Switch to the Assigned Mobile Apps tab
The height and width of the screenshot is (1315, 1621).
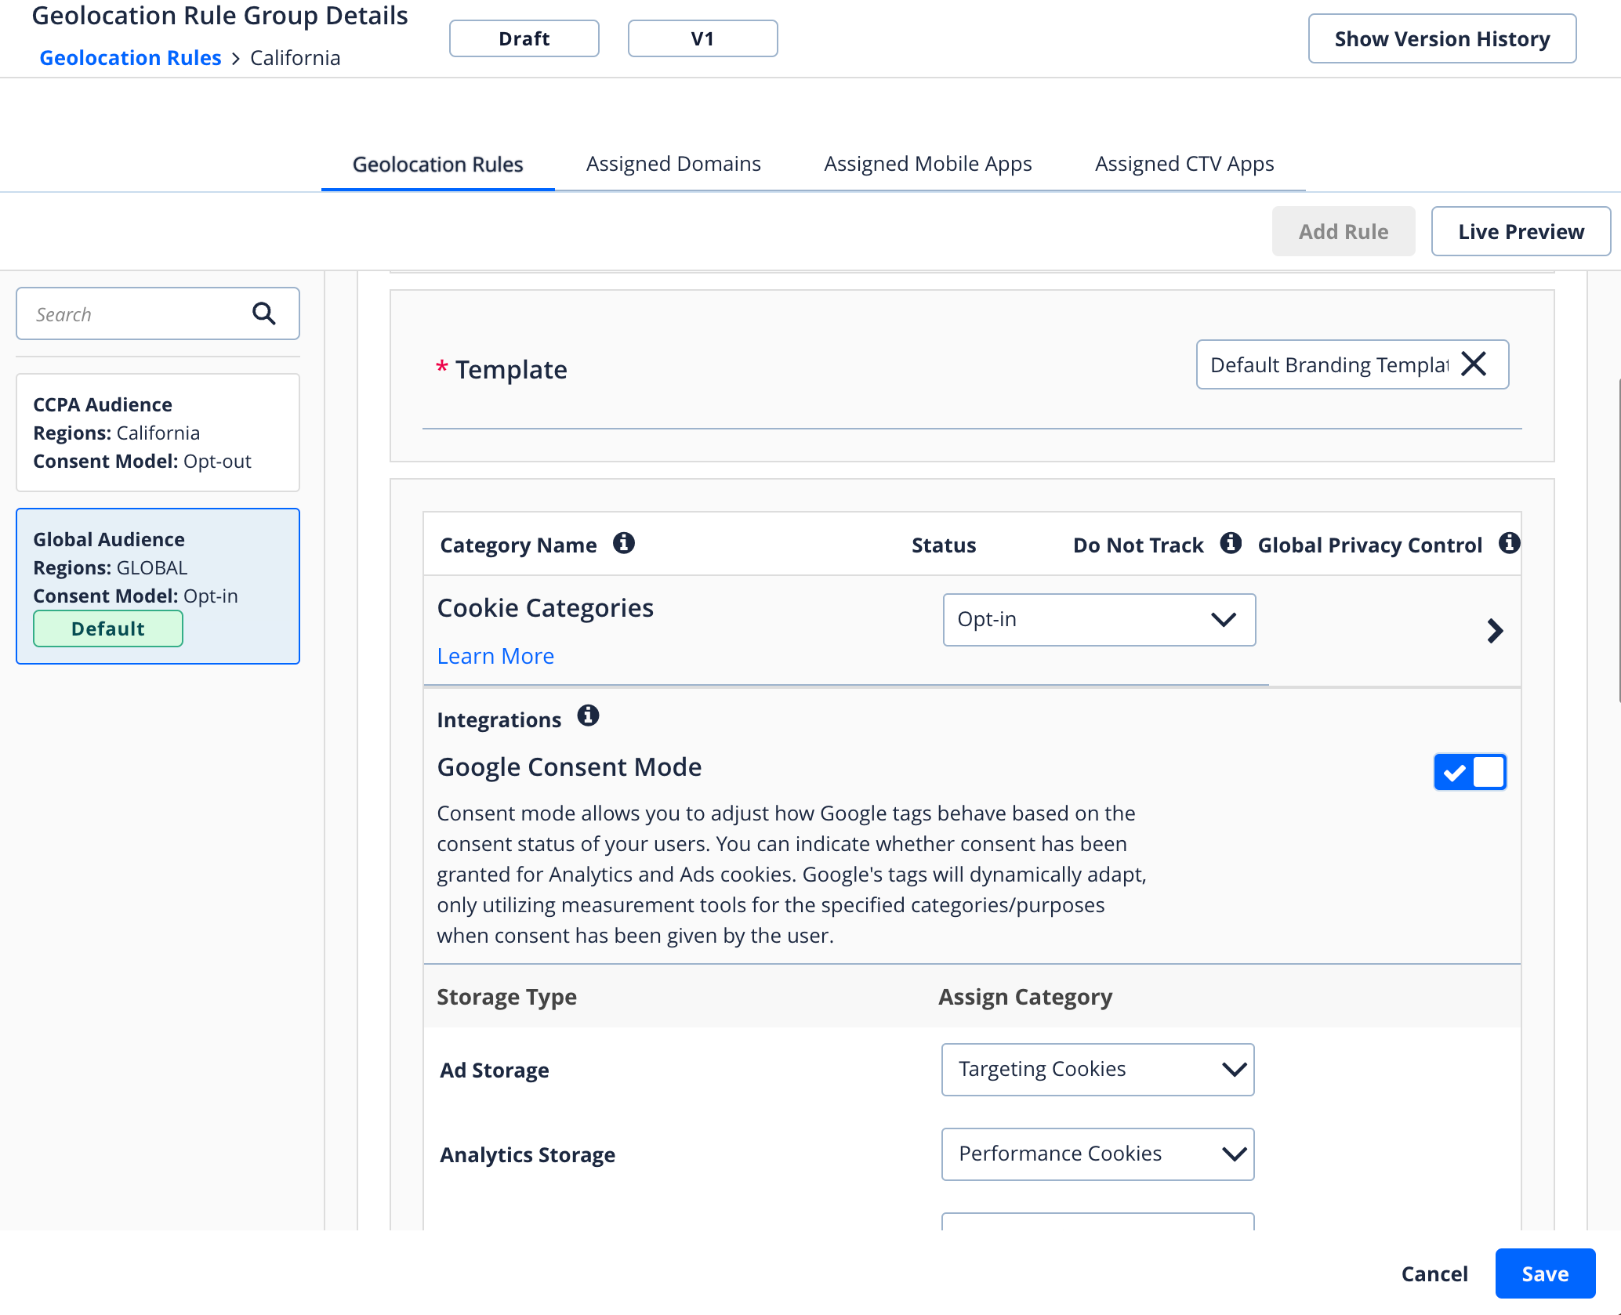tap(927, 164)
